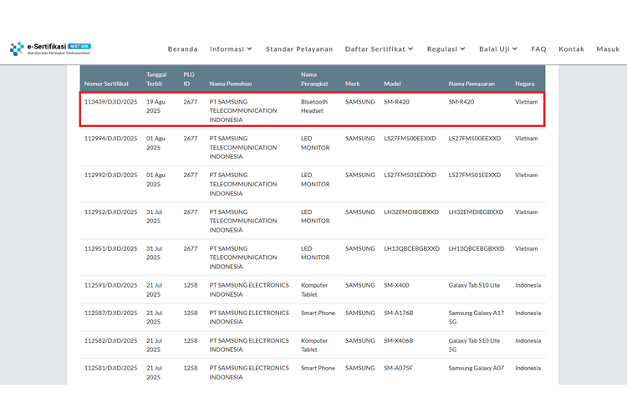Click the SM-X406B model cell
627x418 pixels.
(x=398, y=340)
